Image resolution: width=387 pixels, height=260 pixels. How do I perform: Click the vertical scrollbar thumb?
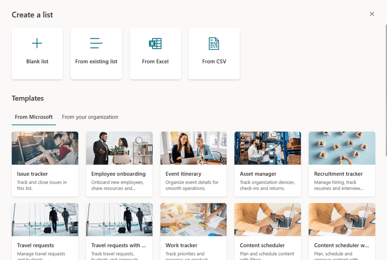386,90
